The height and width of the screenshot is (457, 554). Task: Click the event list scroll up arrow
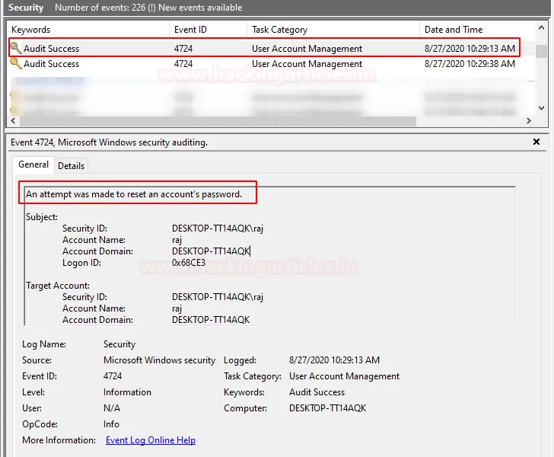point(541,27)
